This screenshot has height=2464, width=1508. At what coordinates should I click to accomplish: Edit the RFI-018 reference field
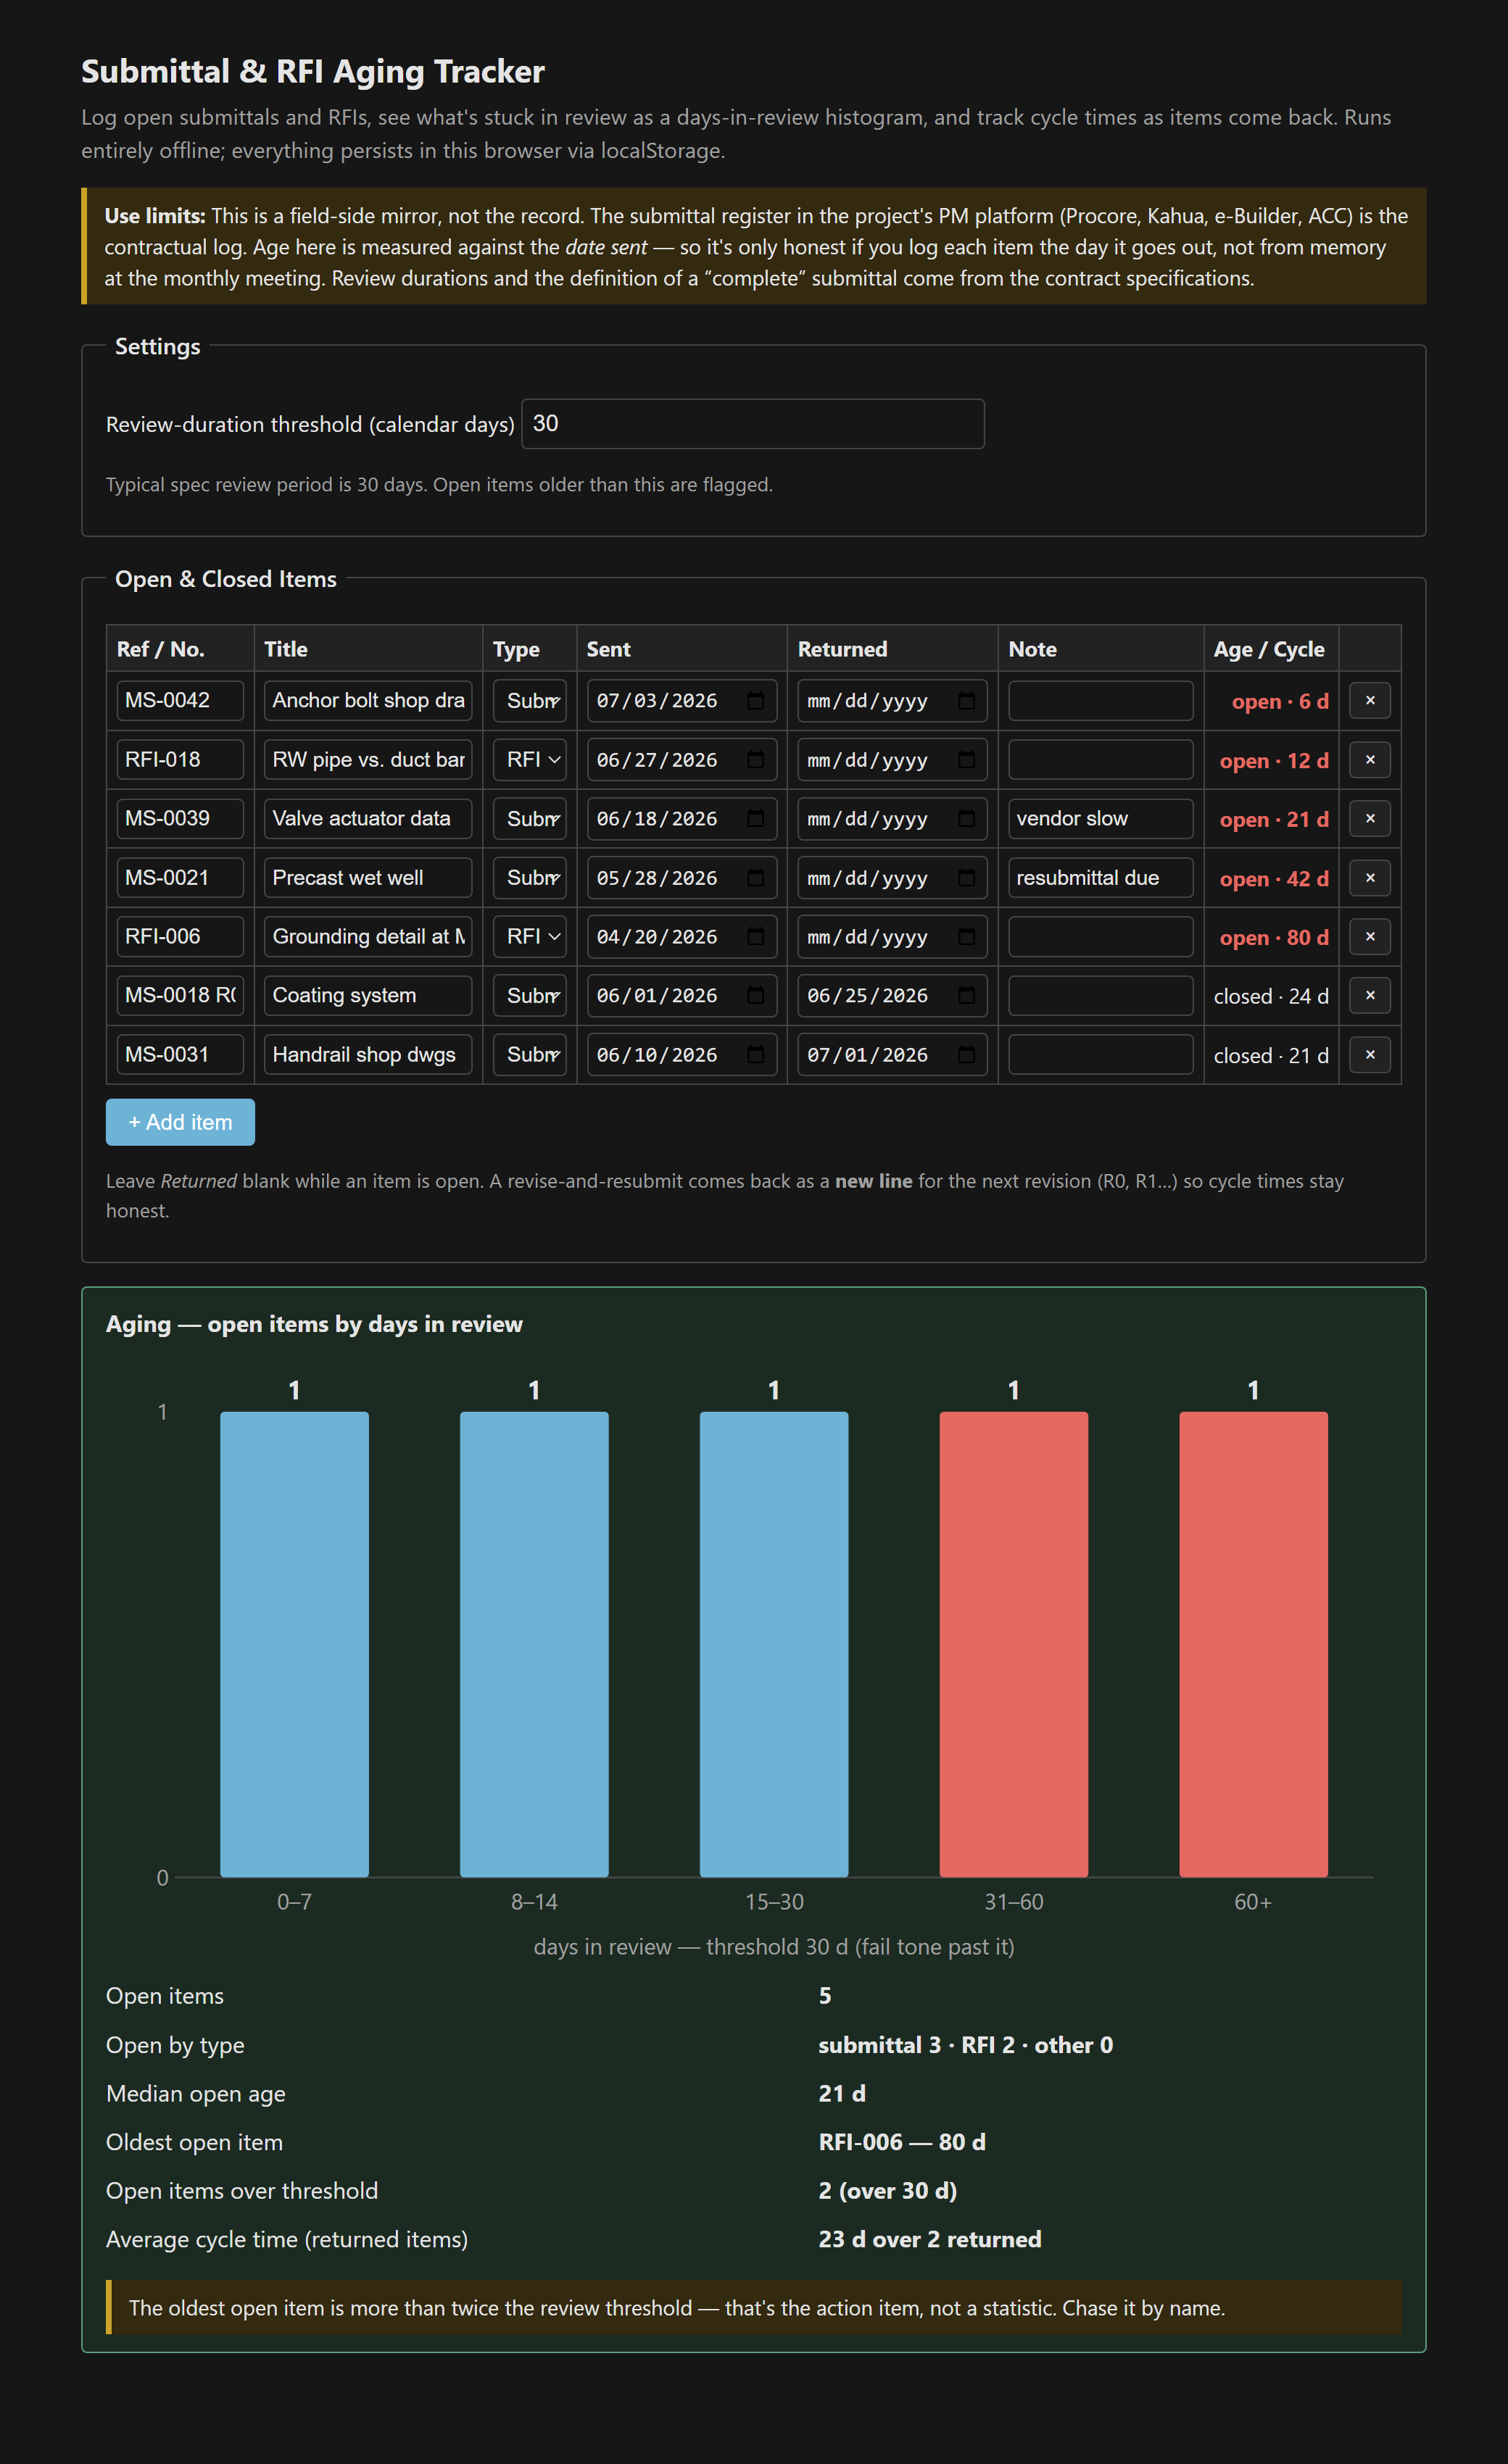pos(180,759)
